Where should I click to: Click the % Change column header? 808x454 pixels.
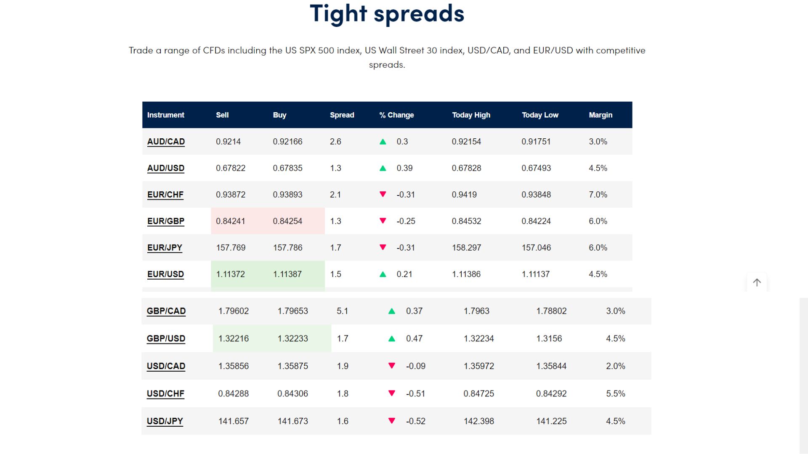pyautogui.click(x=396, y=115)
